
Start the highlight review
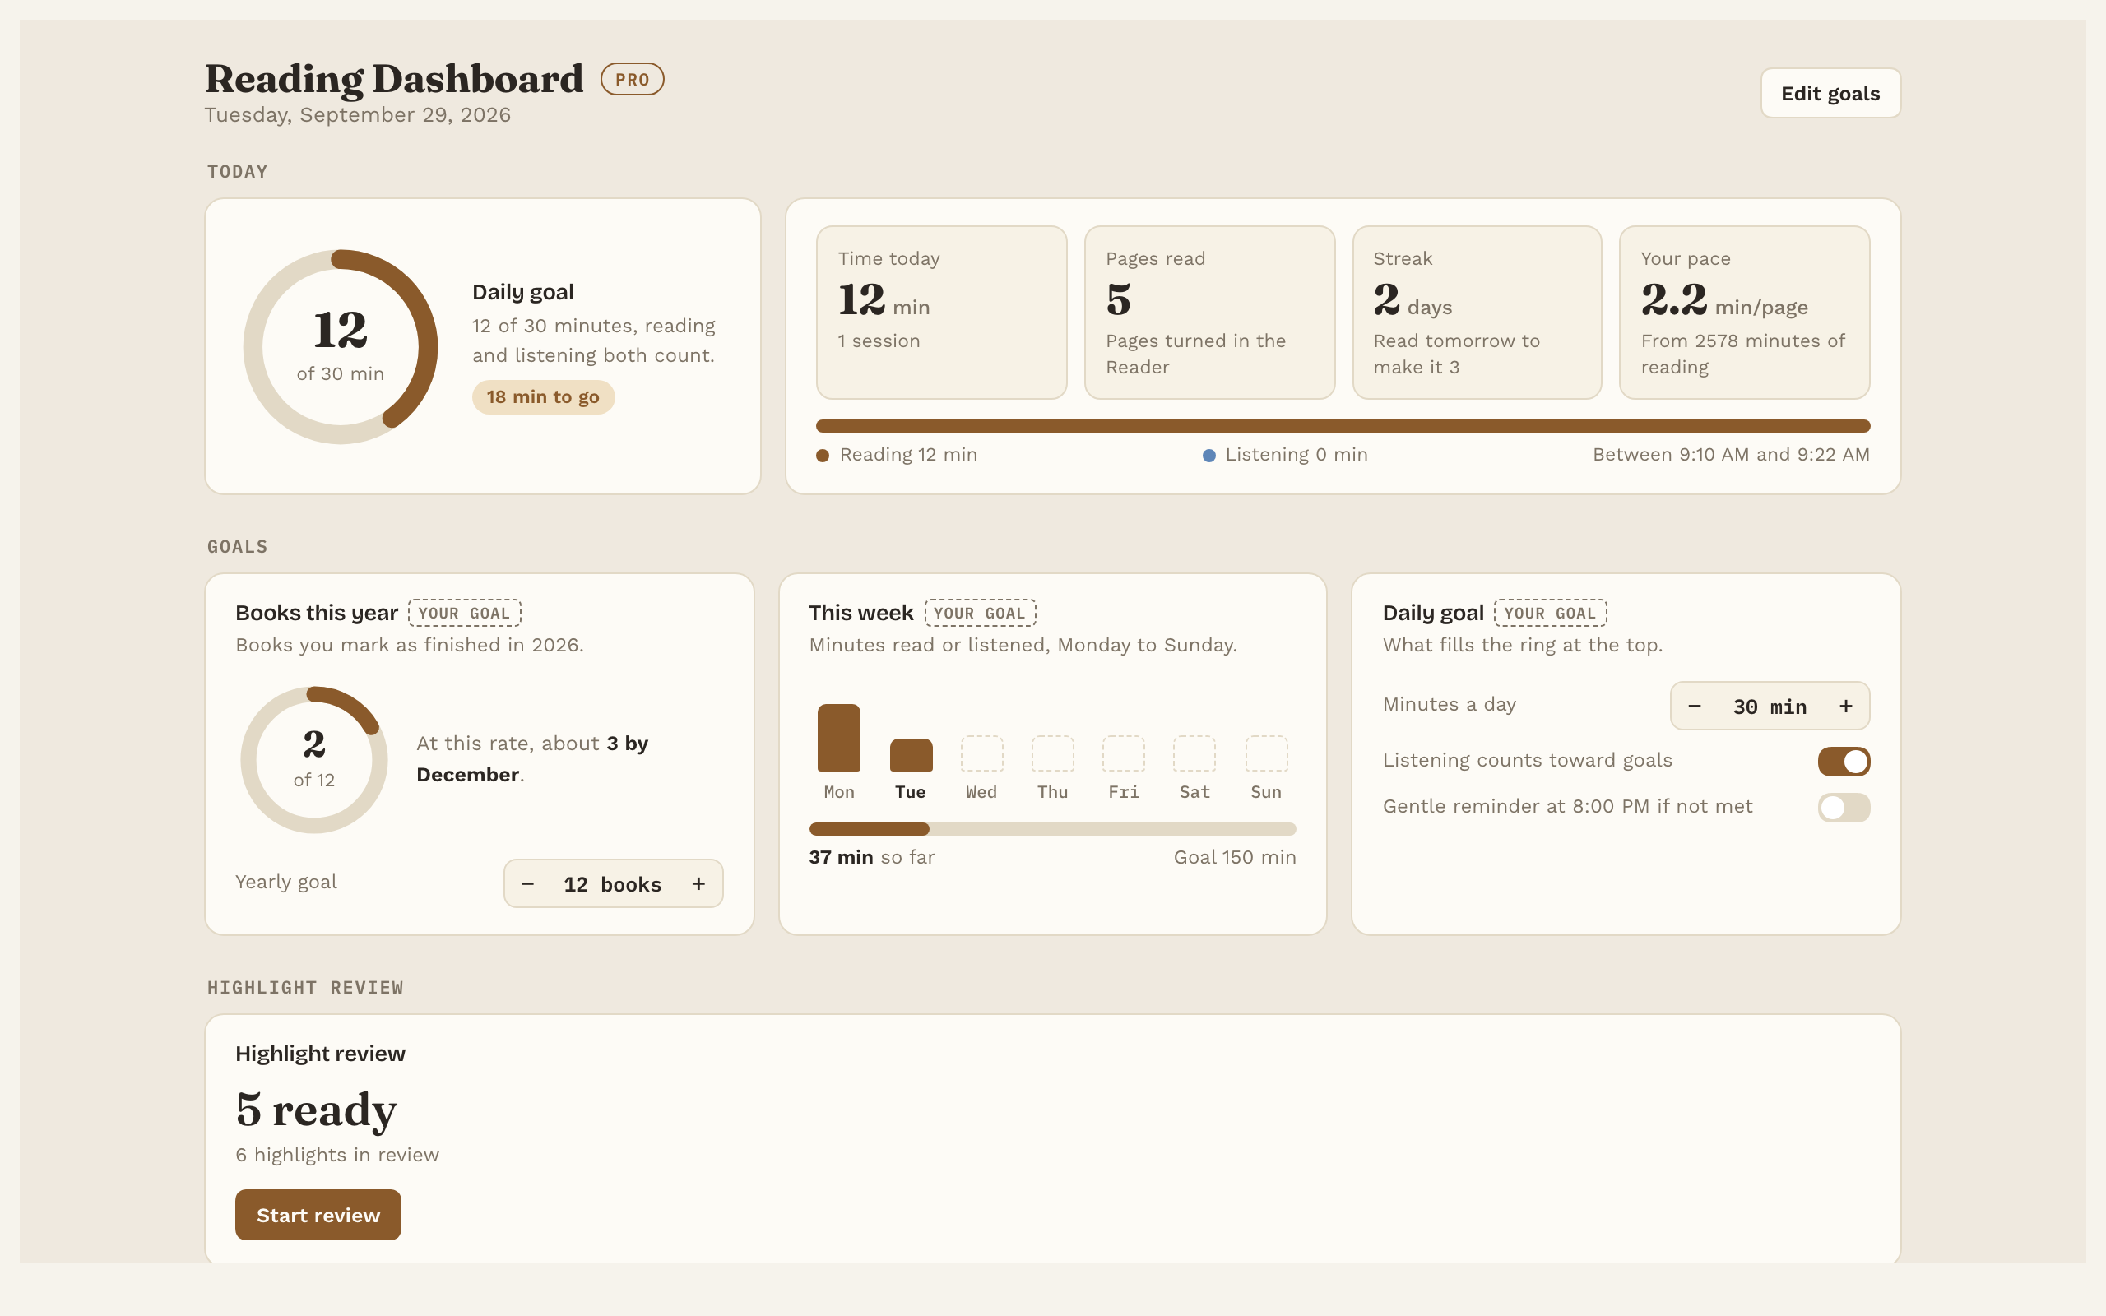pyautogui.click(x=318, y=1214)
